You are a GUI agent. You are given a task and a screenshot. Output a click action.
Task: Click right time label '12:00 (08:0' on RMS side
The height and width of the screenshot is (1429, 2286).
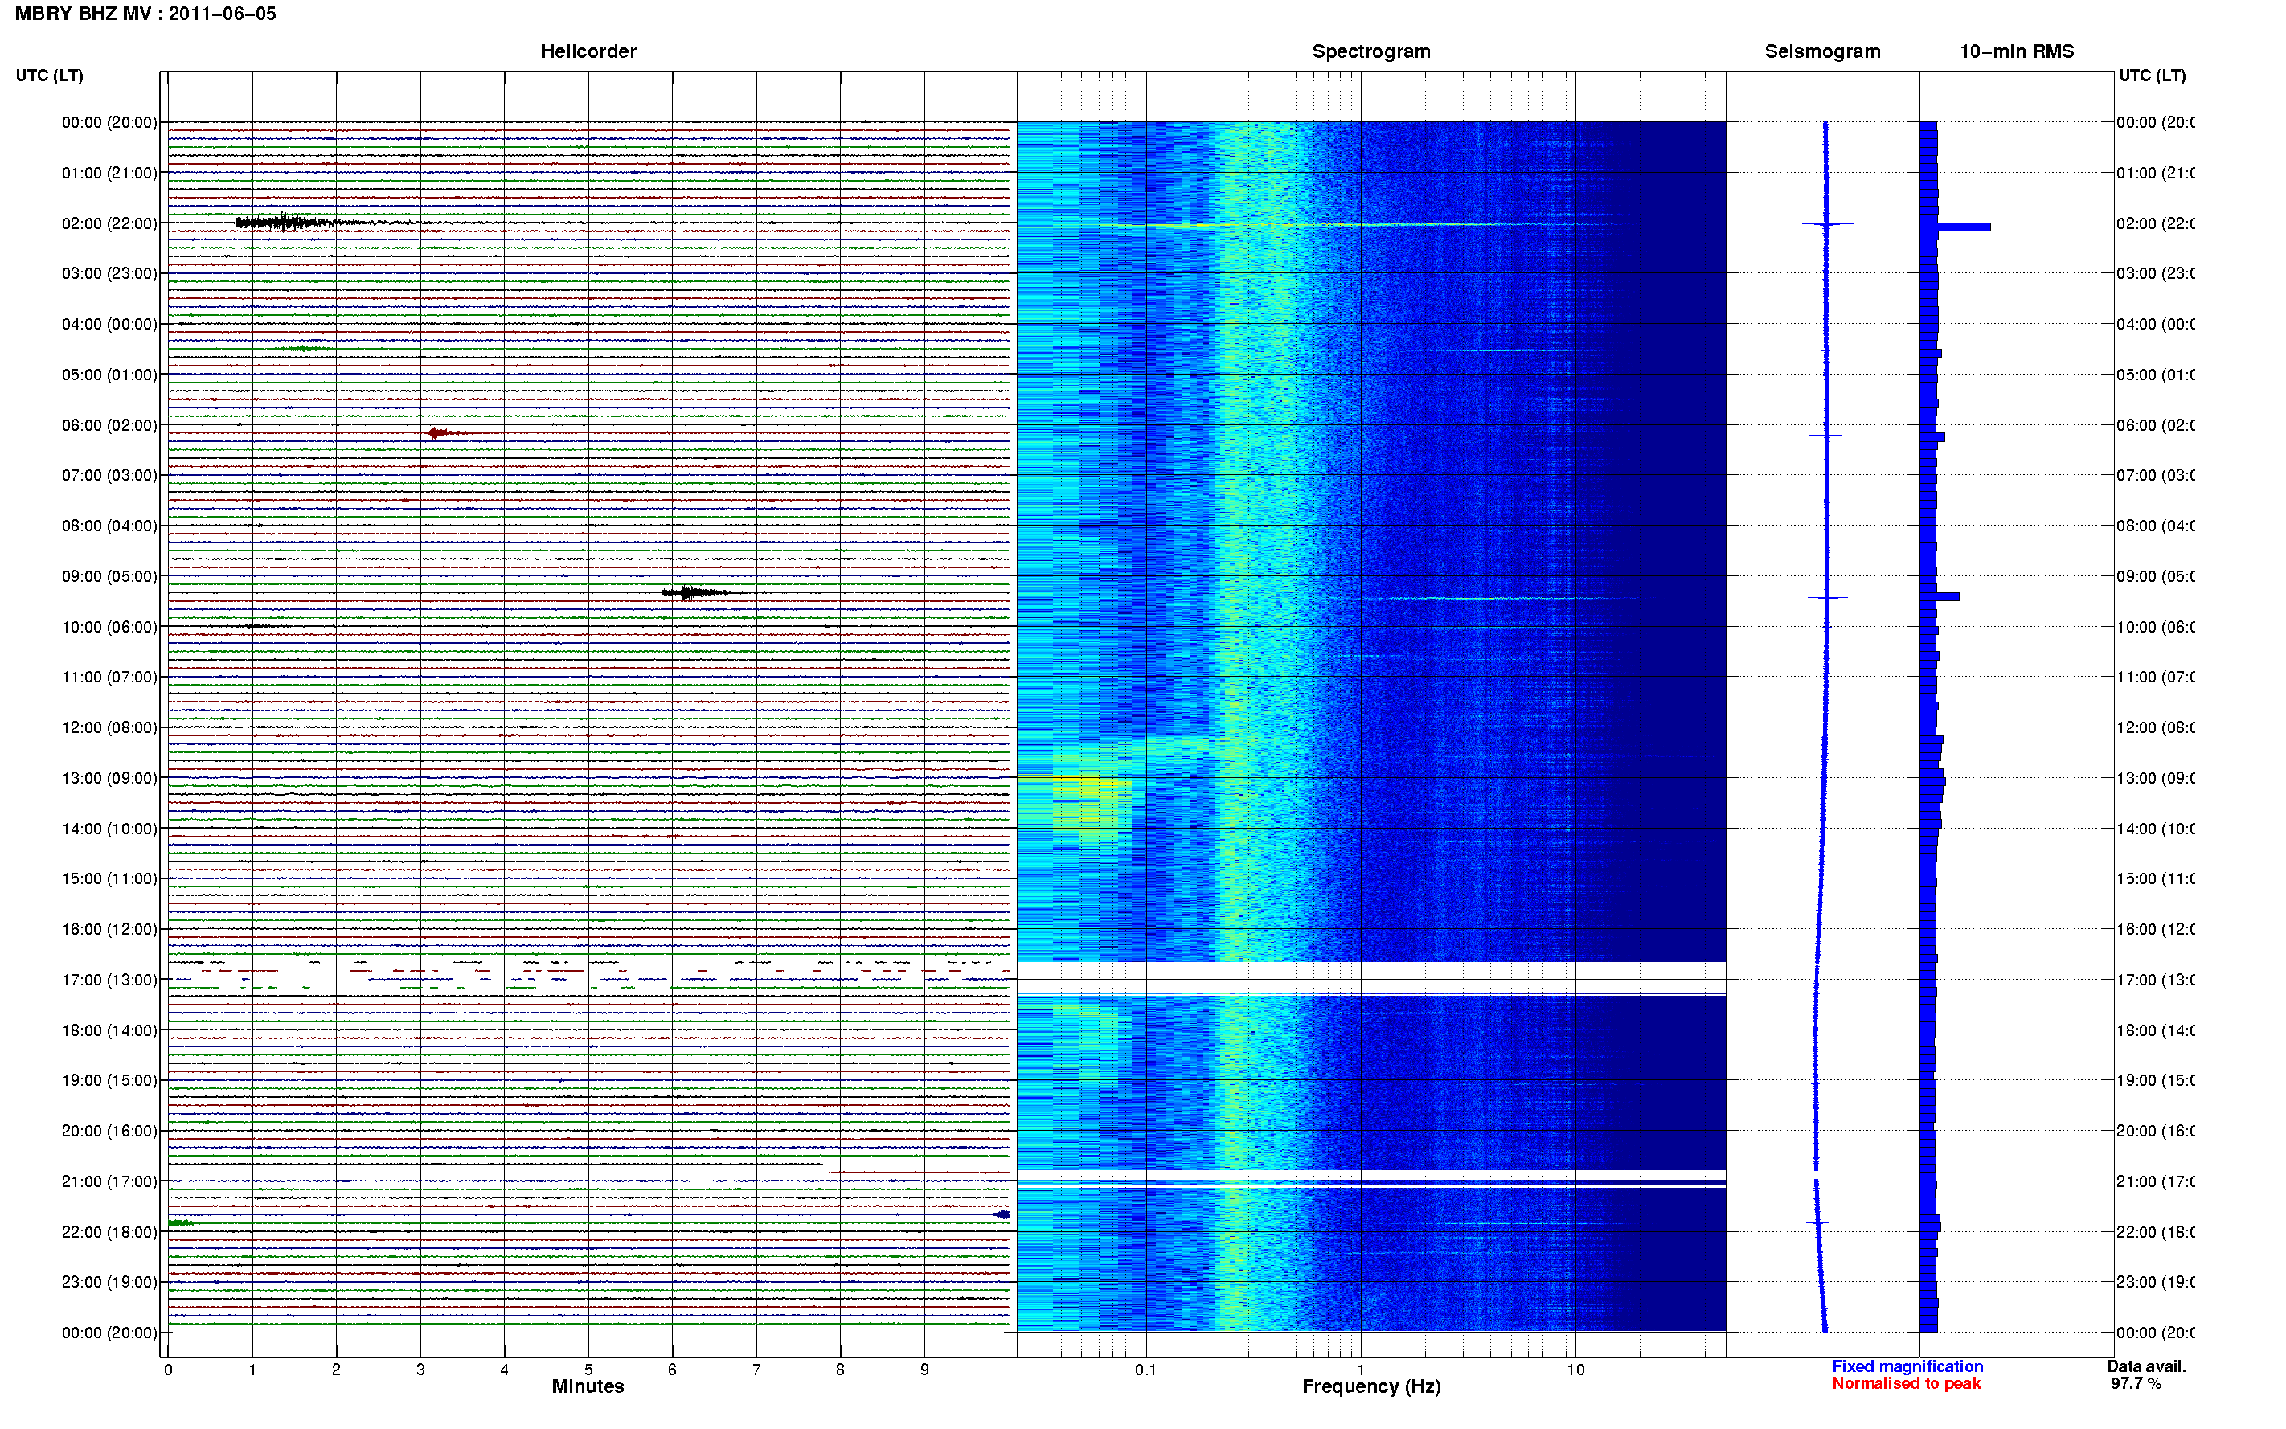(2156, 727)
